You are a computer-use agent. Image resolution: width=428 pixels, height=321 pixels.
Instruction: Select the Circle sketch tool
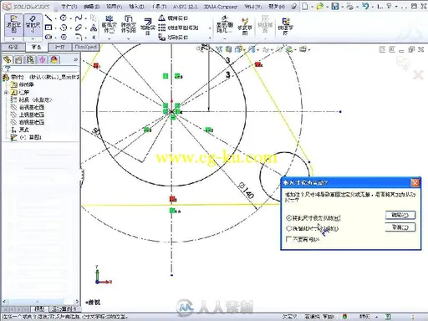[x=64, y=18]
